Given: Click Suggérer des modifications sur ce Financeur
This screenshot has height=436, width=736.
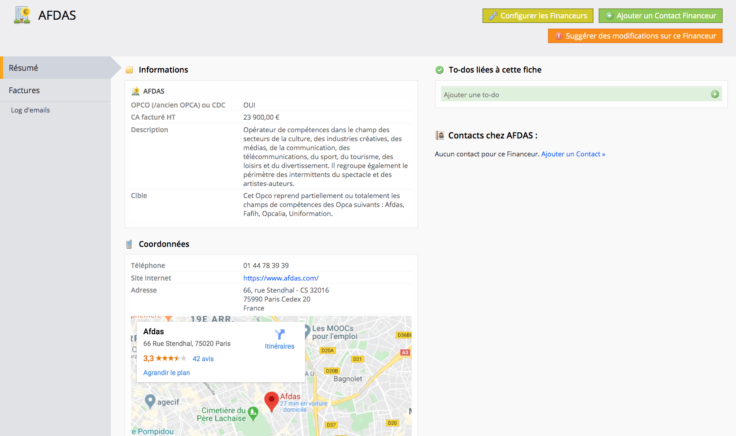Looking at the screenshot, I should tap(635, 36).
